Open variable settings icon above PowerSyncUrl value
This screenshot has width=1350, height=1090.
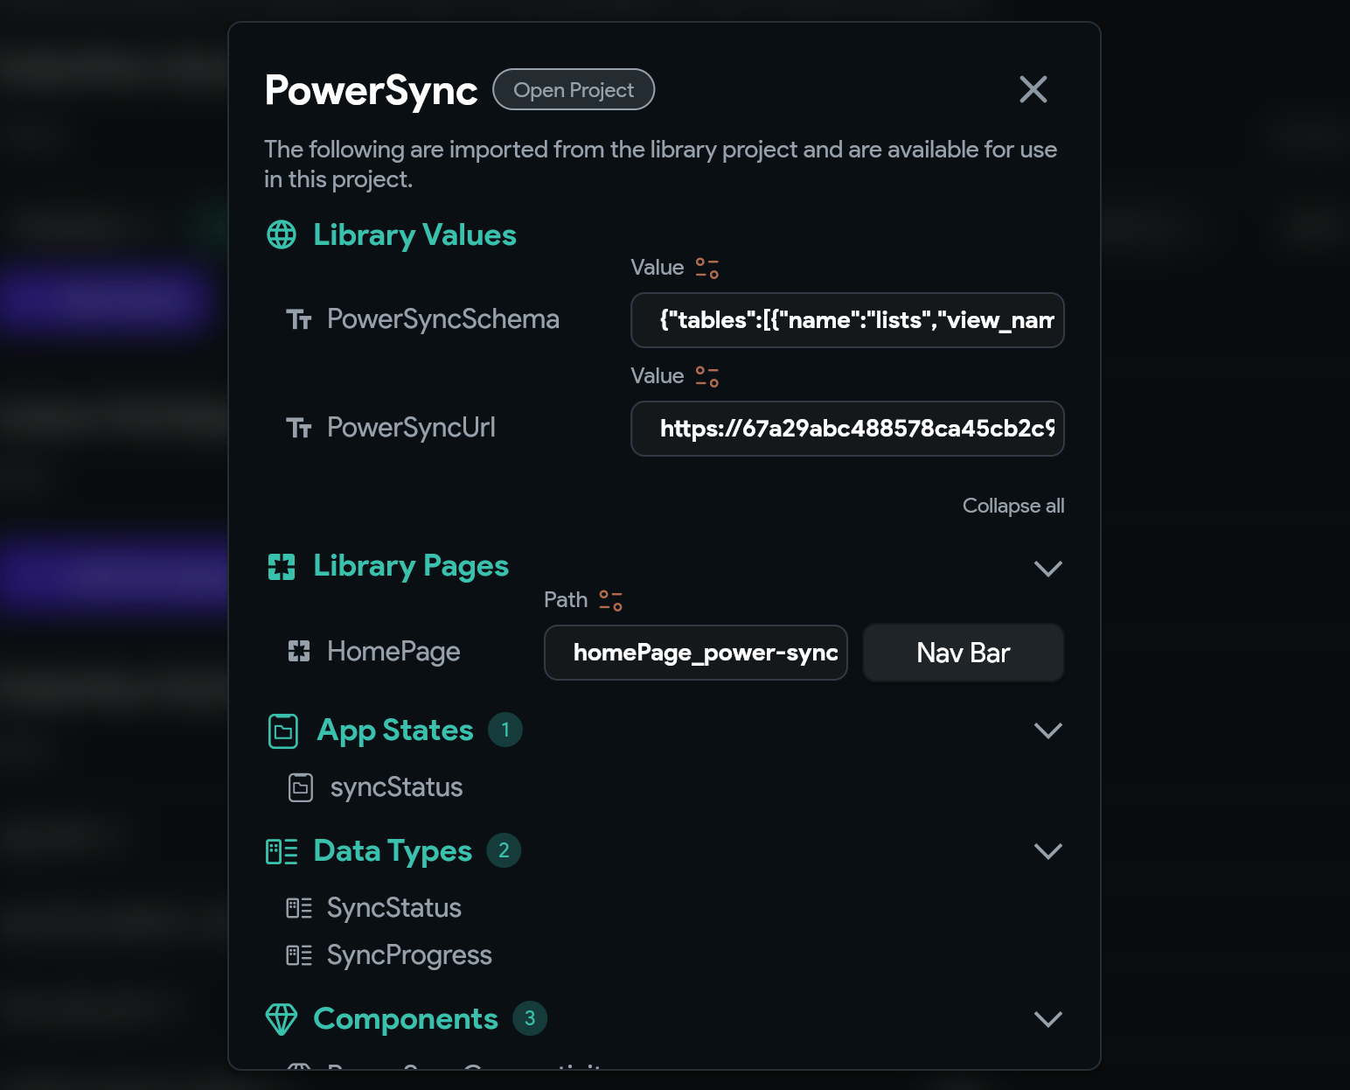(706, 376)
